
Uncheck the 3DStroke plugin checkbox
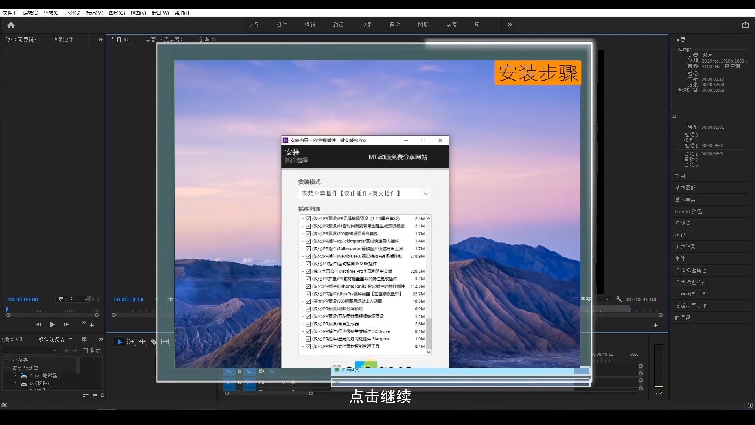tap(308, 331)
